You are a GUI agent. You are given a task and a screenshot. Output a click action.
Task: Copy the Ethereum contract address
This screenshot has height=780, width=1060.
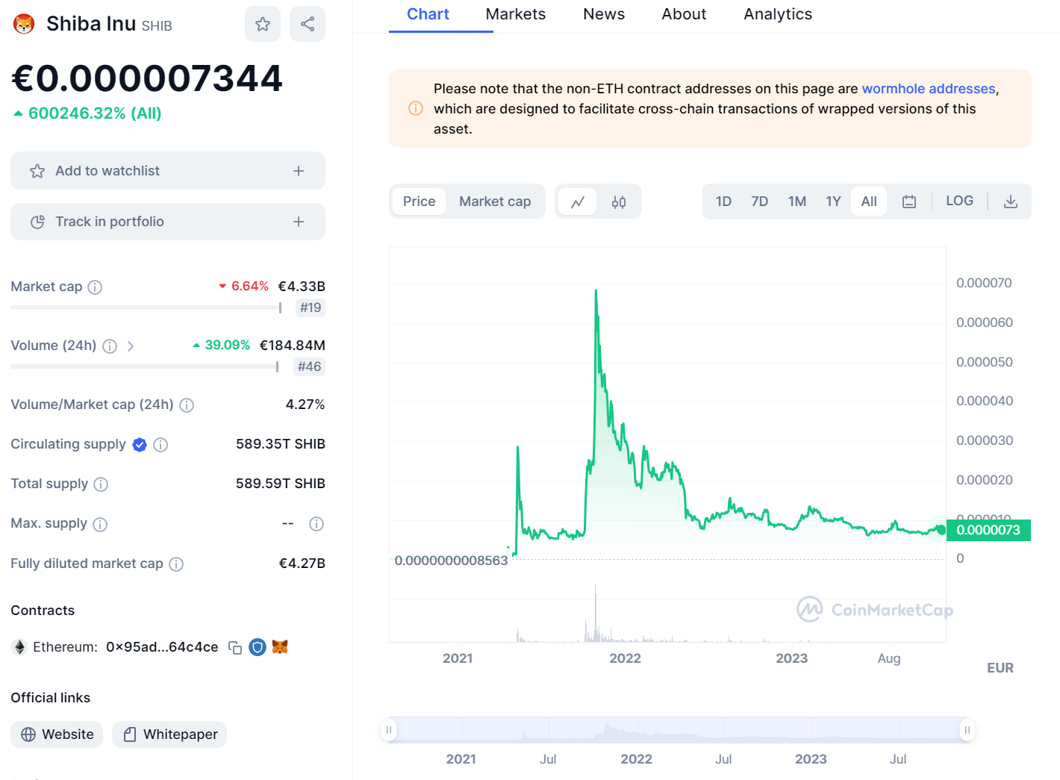click(x=235, y=648)
